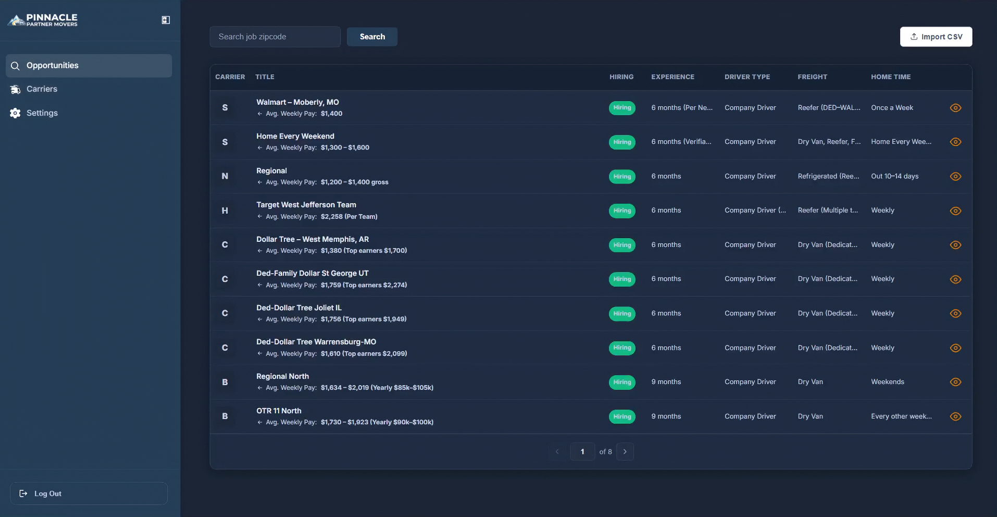Screen dimensions: 997x517
Task: Open the Walmart – Moberly, MO job title
Action: (297, 102)
